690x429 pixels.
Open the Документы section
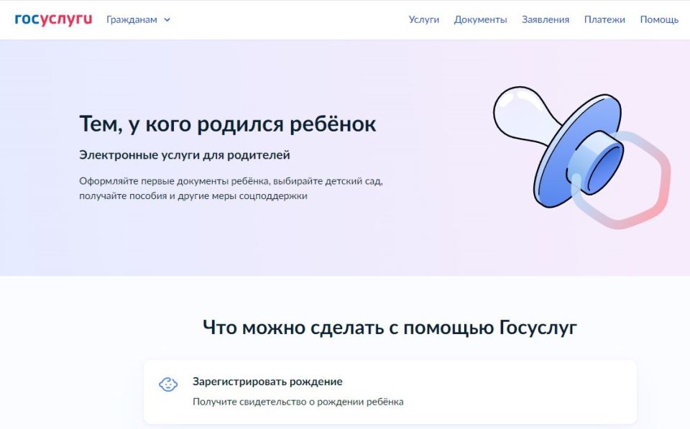coord(480,19)
